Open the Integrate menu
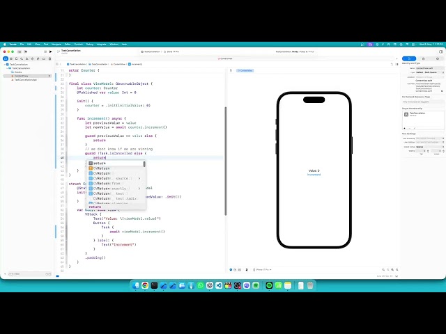The image size is (446, 334). click(x=101, y=45)
